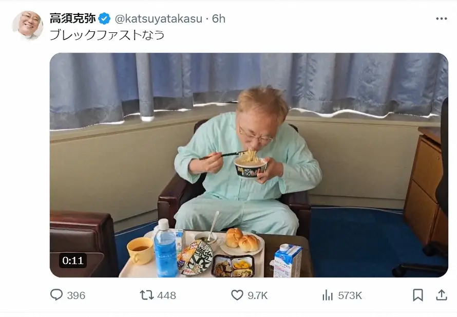Click the 573K views count
This screenshot has width=457, height=317.
click(x=350, y=295)
